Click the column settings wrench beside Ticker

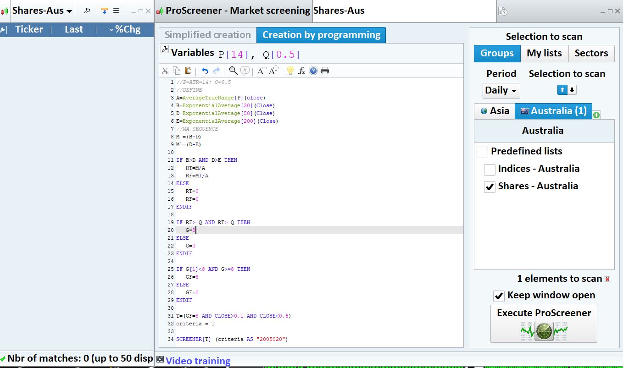[2, 30]
